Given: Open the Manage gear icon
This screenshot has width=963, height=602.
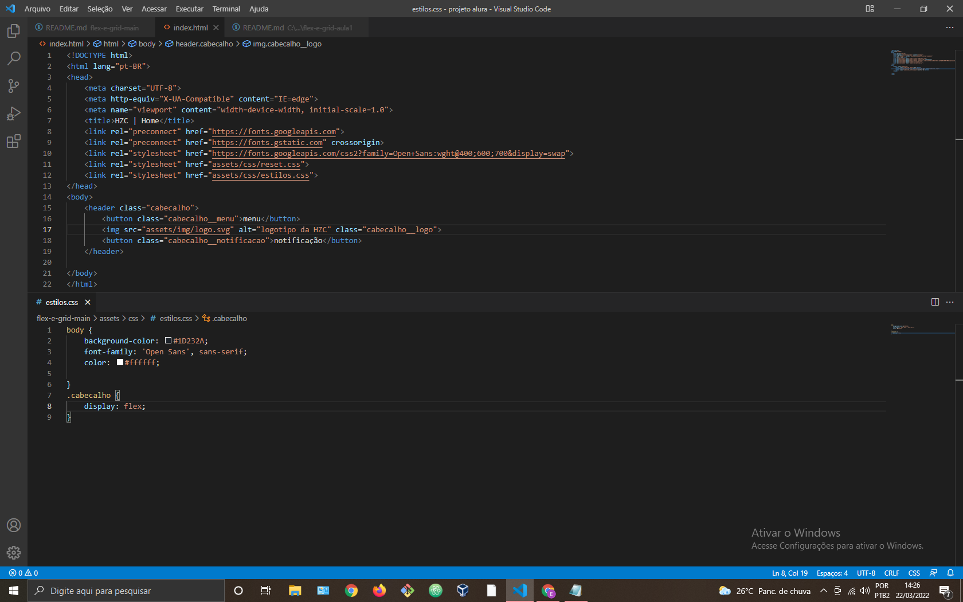Looking at the screenshot, I should [x=14, y=553].
